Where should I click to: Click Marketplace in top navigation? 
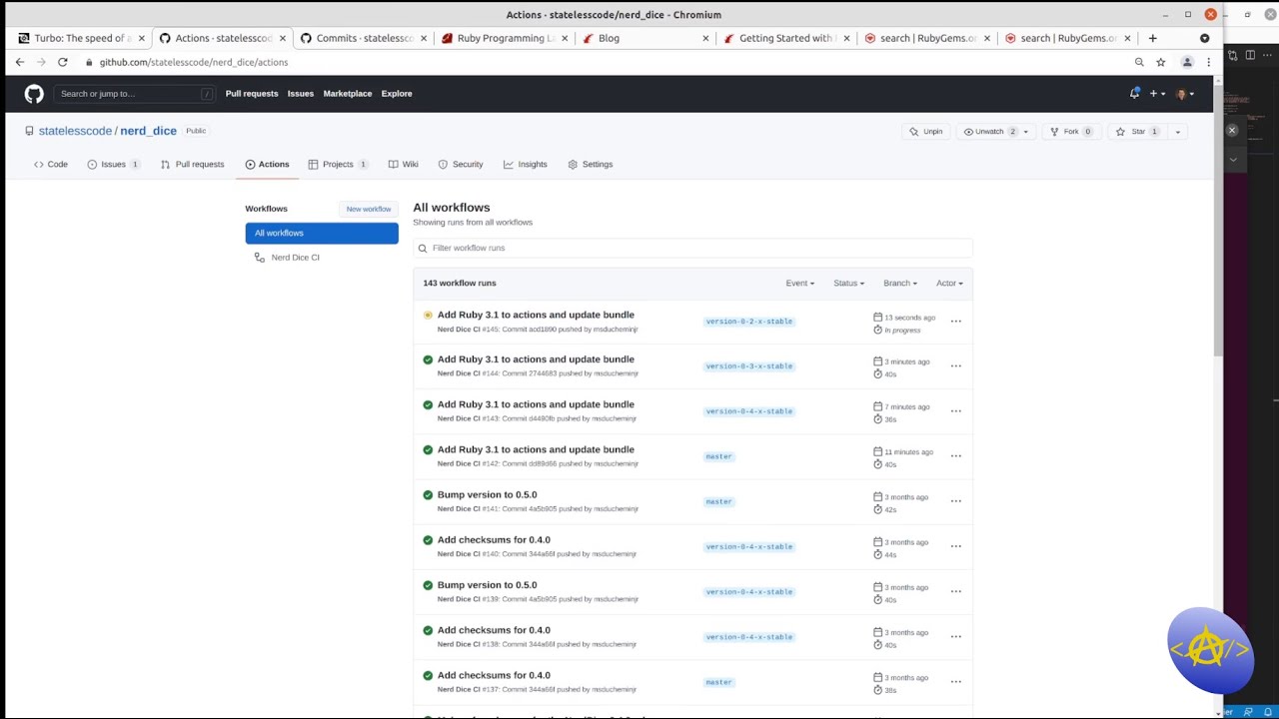(x=348, y=94)
